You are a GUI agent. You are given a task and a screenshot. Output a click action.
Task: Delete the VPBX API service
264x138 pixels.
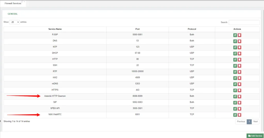pos(239,109)
